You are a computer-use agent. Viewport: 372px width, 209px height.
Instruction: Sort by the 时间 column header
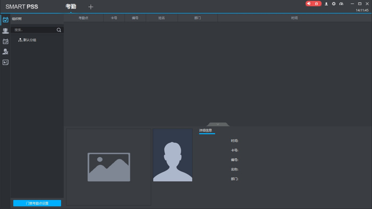point(294,18)
